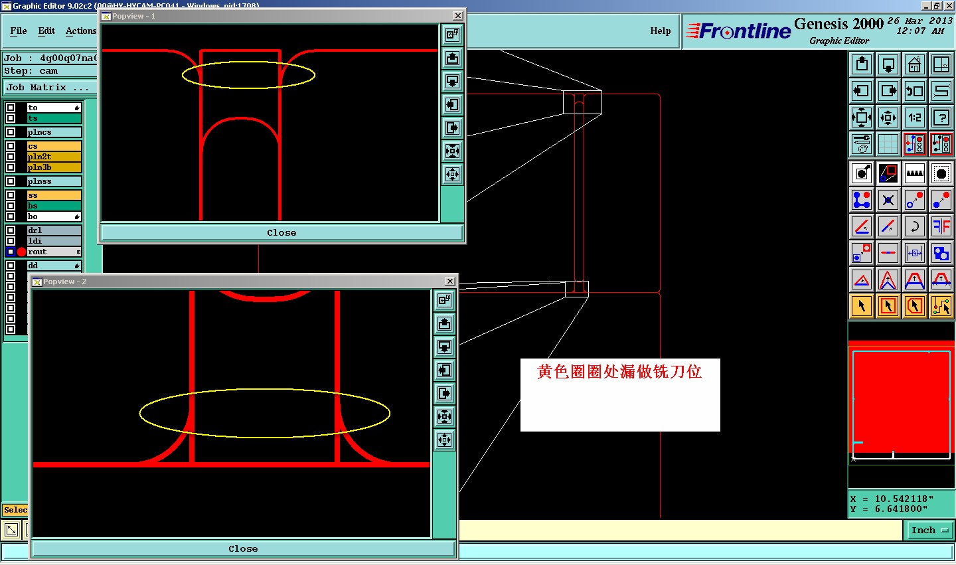
Task: Toggle the checkbox for layer cs
Action: click(x=11, y=146)
